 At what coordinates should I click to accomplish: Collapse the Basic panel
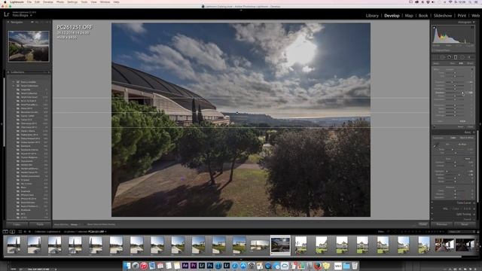474,132
